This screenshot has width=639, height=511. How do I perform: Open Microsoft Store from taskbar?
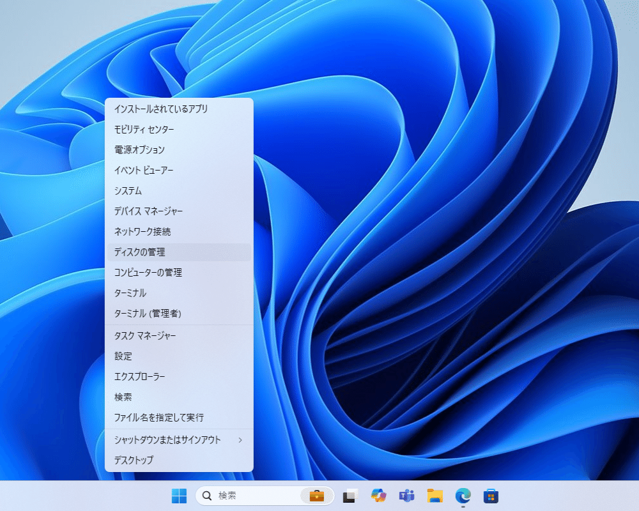click(x=491, y=496)
